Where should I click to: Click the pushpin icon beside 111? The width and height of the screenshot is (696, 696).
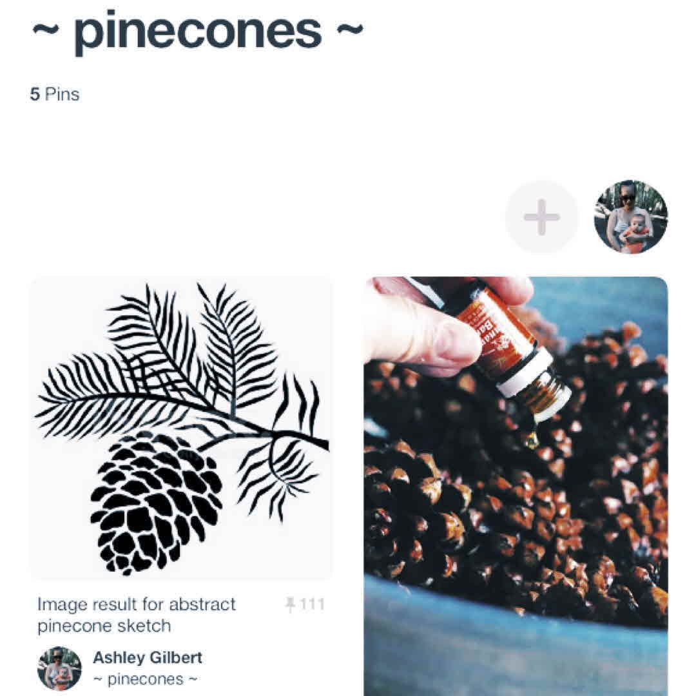point(290,604)
